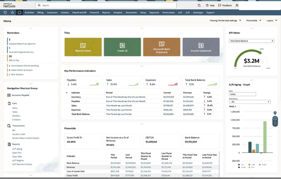Open the Feedback speech bubble icon
The image size is (281, 179).
220,5
